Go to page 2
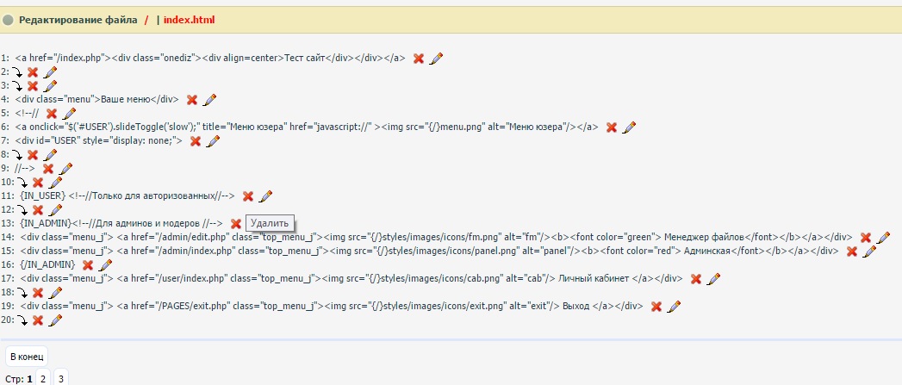This screenshot has height=385, width=902. click(x=44, y=377)
